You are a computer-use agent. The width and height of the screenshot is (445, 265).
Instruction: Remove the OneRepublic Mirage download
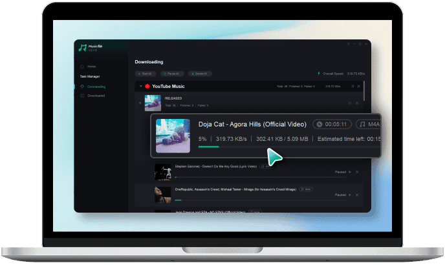[357, 195]
